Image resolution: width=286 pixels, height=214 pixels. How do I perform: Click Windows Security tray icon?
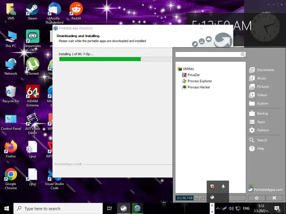212,186
